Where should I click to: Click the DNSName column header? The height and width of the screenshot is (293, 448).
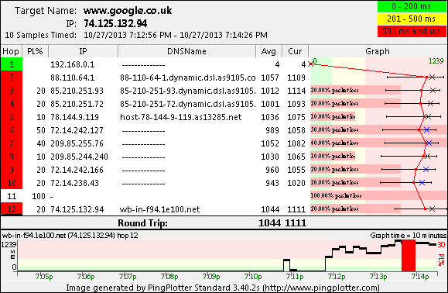[186, 51]
